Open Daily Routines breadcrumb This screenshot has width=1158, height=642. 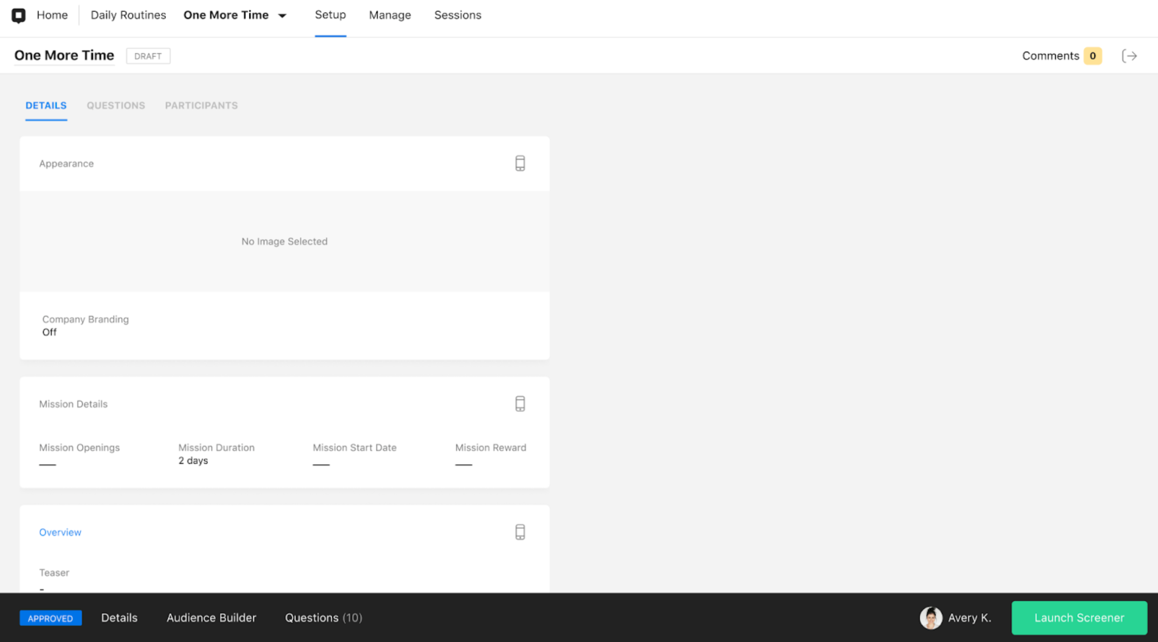pos(128,15)
